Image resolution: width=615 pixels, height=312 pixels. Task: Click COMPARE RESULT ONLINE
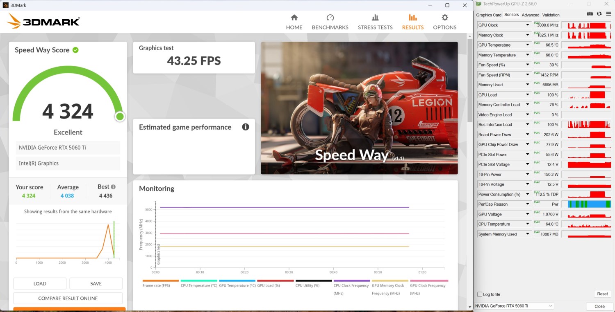(68, 298)
